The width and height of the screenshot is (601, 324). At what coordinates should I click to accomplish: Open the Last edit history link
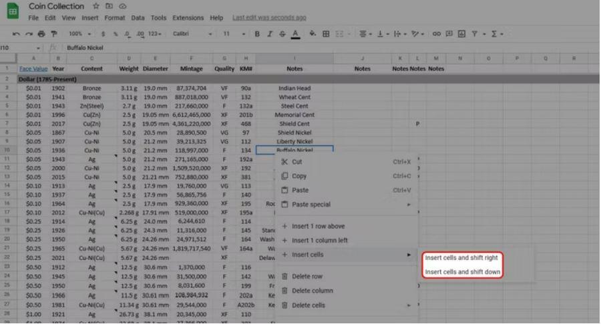pos(269,18)
